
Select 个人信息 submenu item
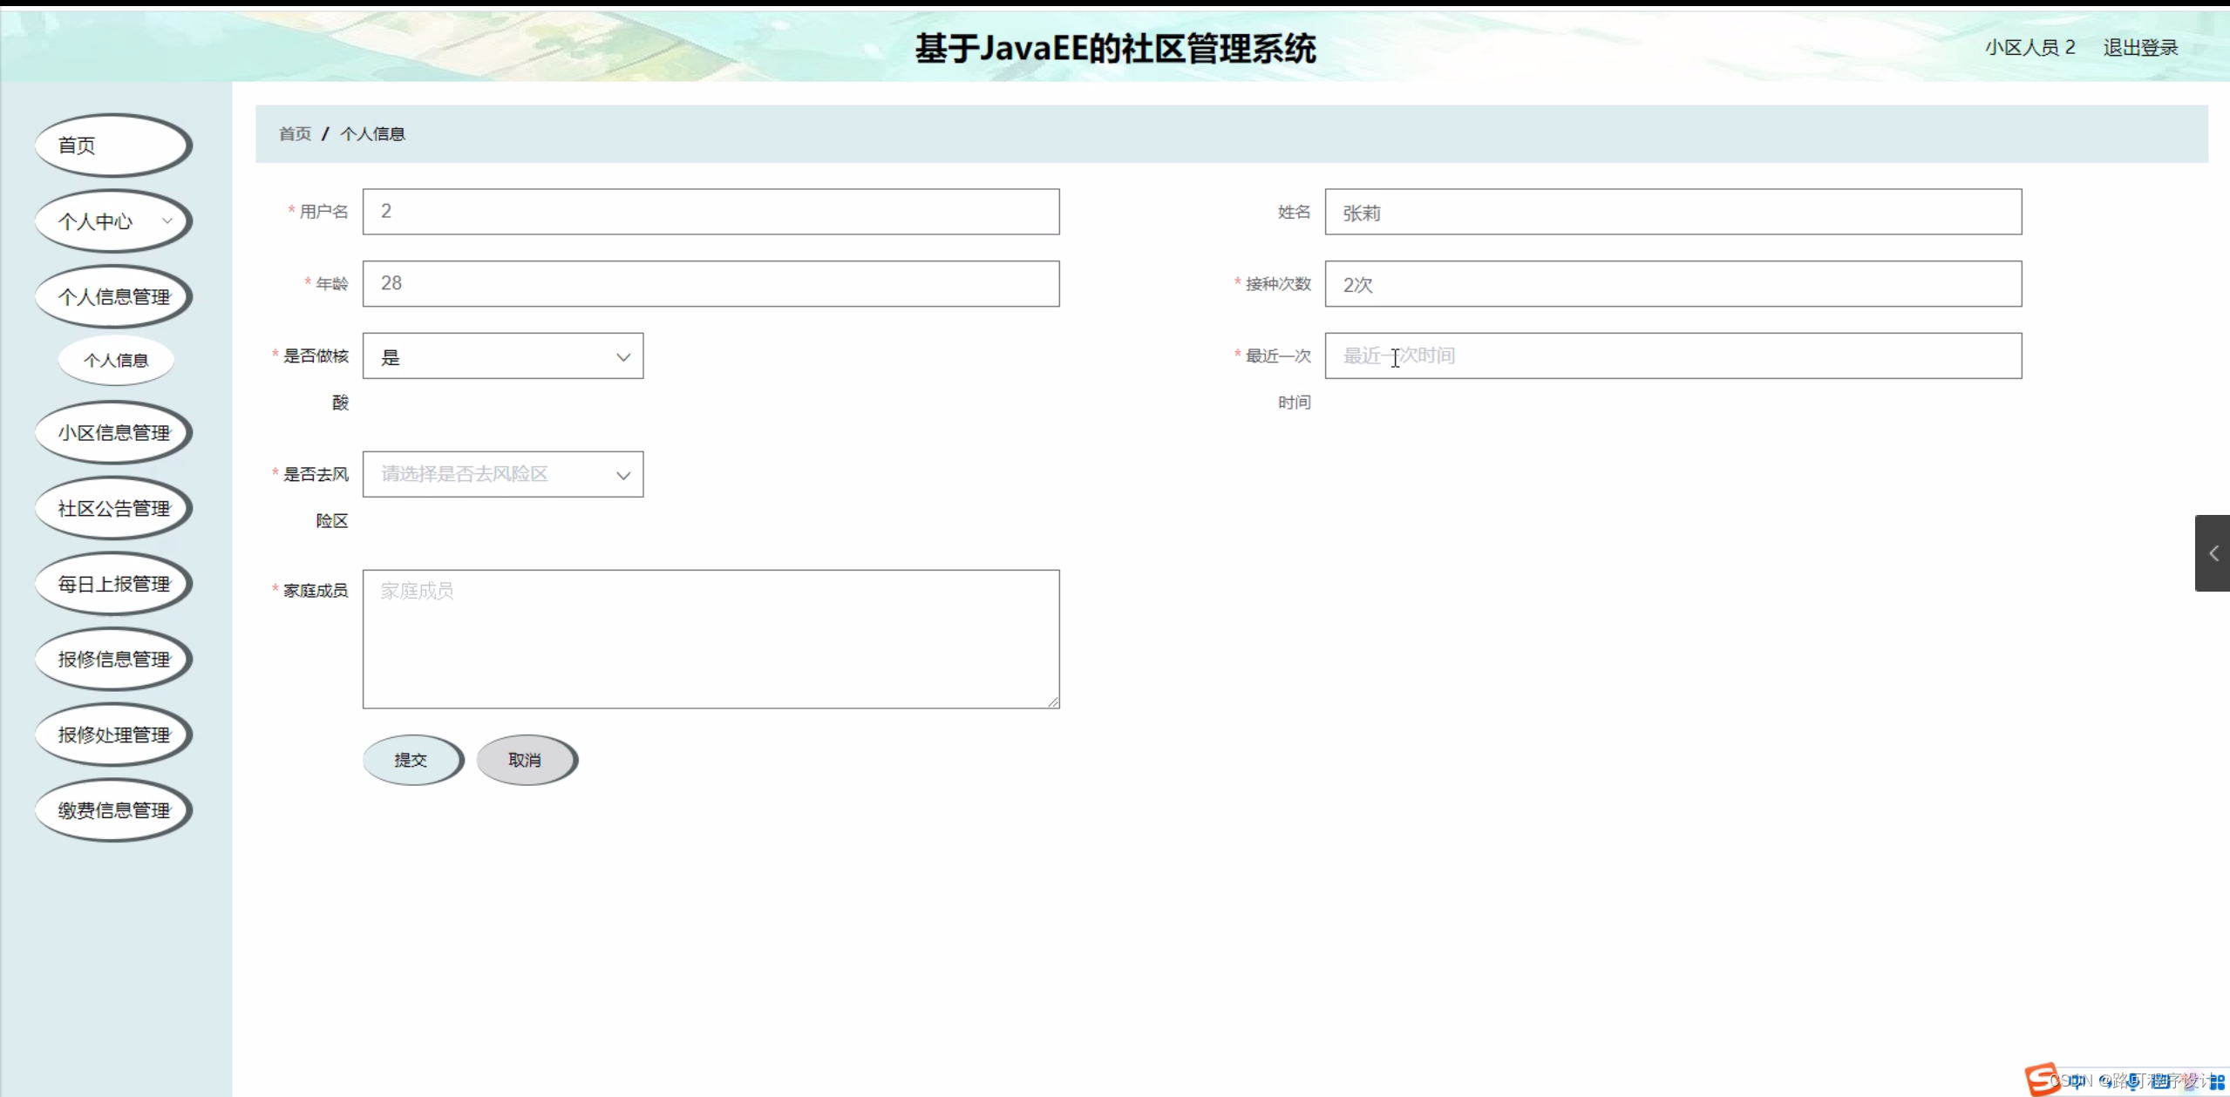click(116, 360)
